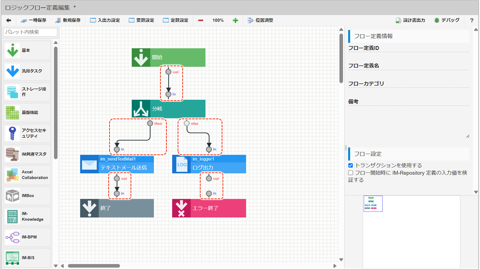Viewport: 480px width, 270px height.
Task: Open 変数設定 from the toolbar
Action: pos(142,20)
